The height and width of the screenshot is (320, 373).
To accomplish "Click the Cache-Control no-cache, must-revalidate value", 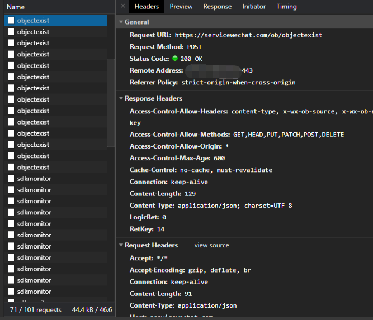I will [x=226, y=170].
